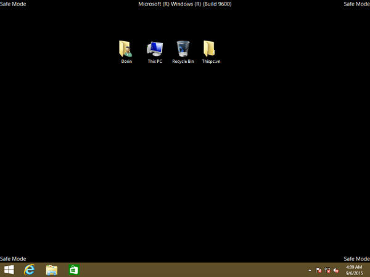Image resolution: width=370 pixels, height=277 pixels.
Task: Click the 'Recycle Bin' text label
Action: (x=183, y=62)
